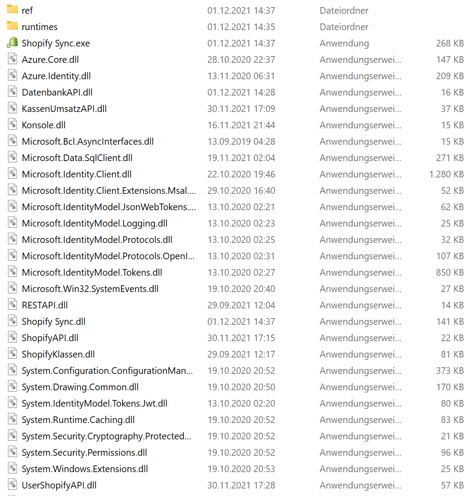Select the Konsole.dll file name

point(44,125)
